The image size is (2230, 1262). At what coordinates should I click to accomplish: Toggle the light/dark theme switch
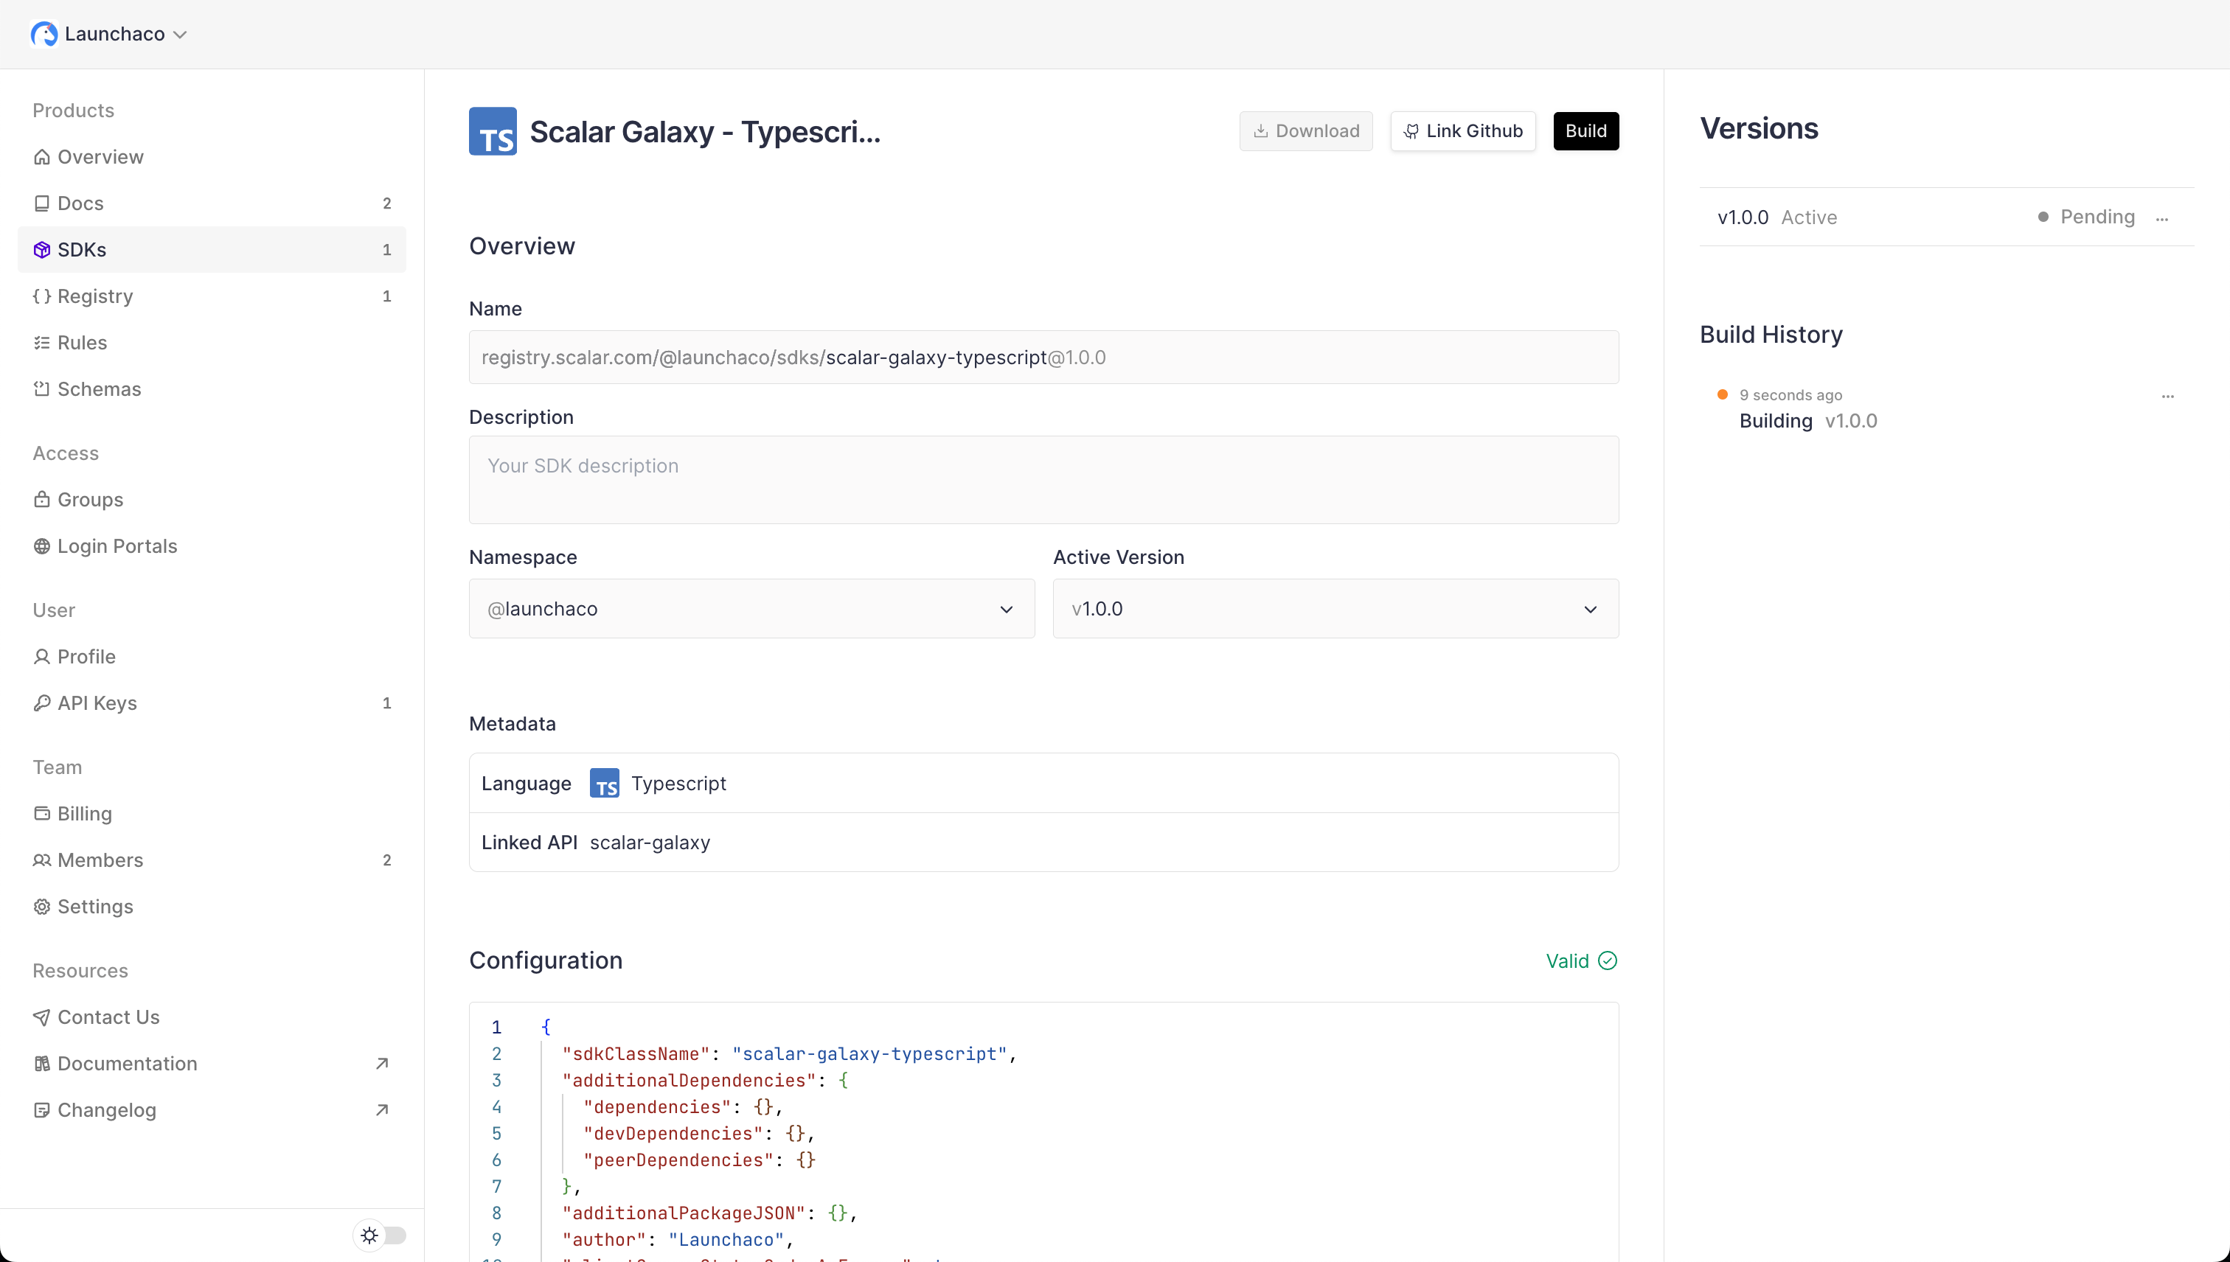pos(381,1235)
